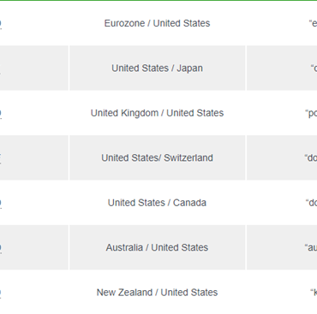
Task: Click the nickname cell in the New Zealand row
Action: pos(282,292)
